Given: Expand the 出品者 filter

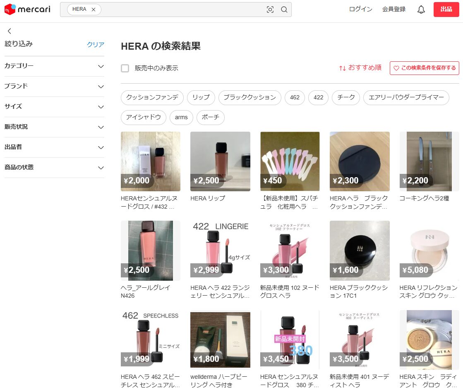Looking at the screenshot, I should (x=54, y=147).
